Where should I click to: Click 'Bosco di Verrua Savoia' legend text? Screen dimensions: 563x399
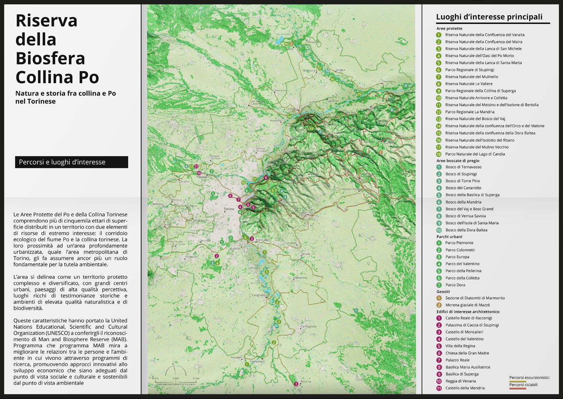(465, 216)
